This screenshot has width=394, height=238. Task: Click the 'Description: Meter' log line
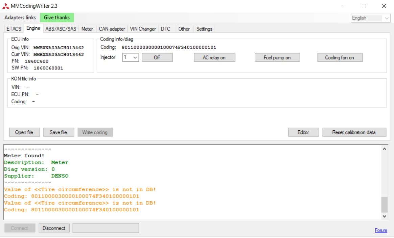(36, 162)
